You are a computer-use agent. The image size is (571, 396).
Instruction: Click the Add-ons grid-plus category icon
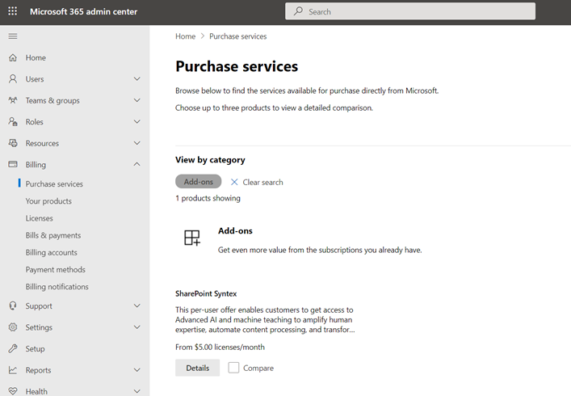coord(192,238)
